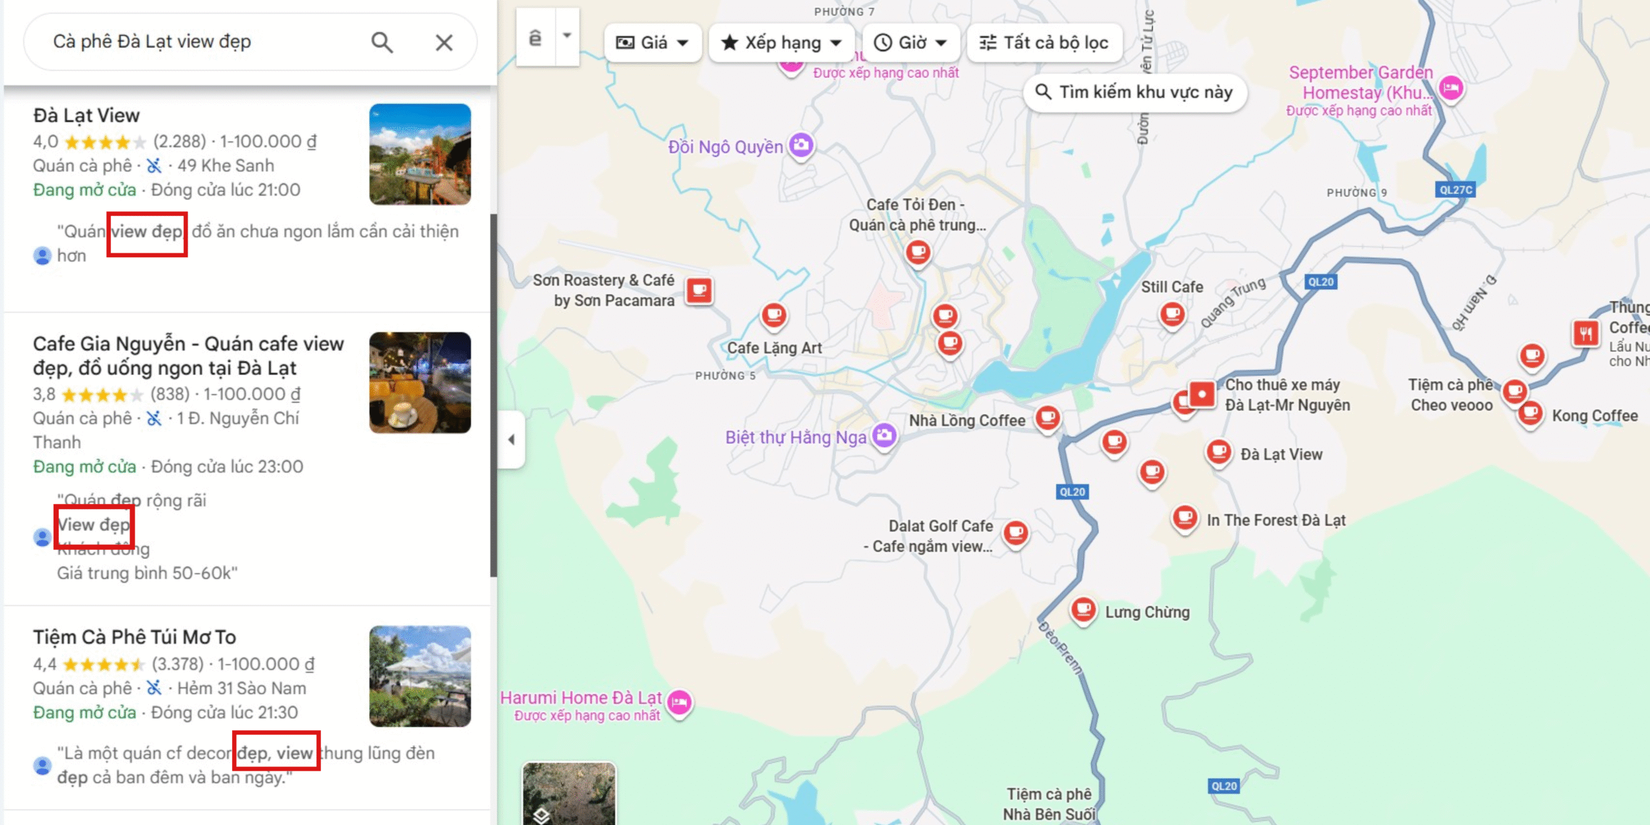The width and height of the screenshot is (1650, 825).
Task: Click the Đồi Ngô Quyền camera marker
Action: 801,145
